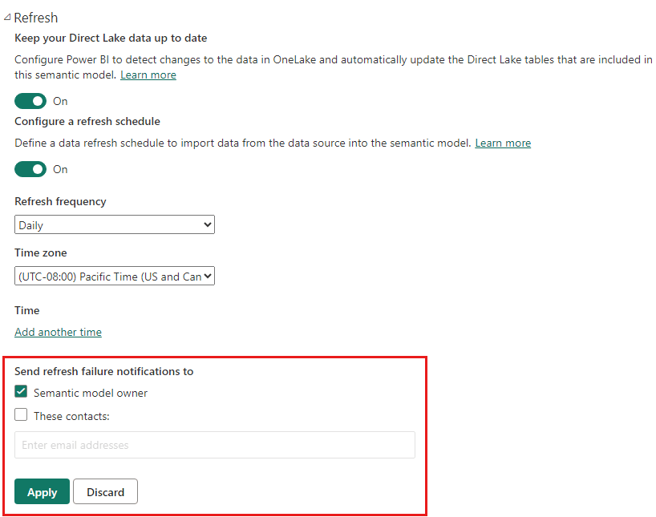656x517 pixels.
Task: Expand the Time zone Pacific Time dropdown
Action: [x=115, y=277]
